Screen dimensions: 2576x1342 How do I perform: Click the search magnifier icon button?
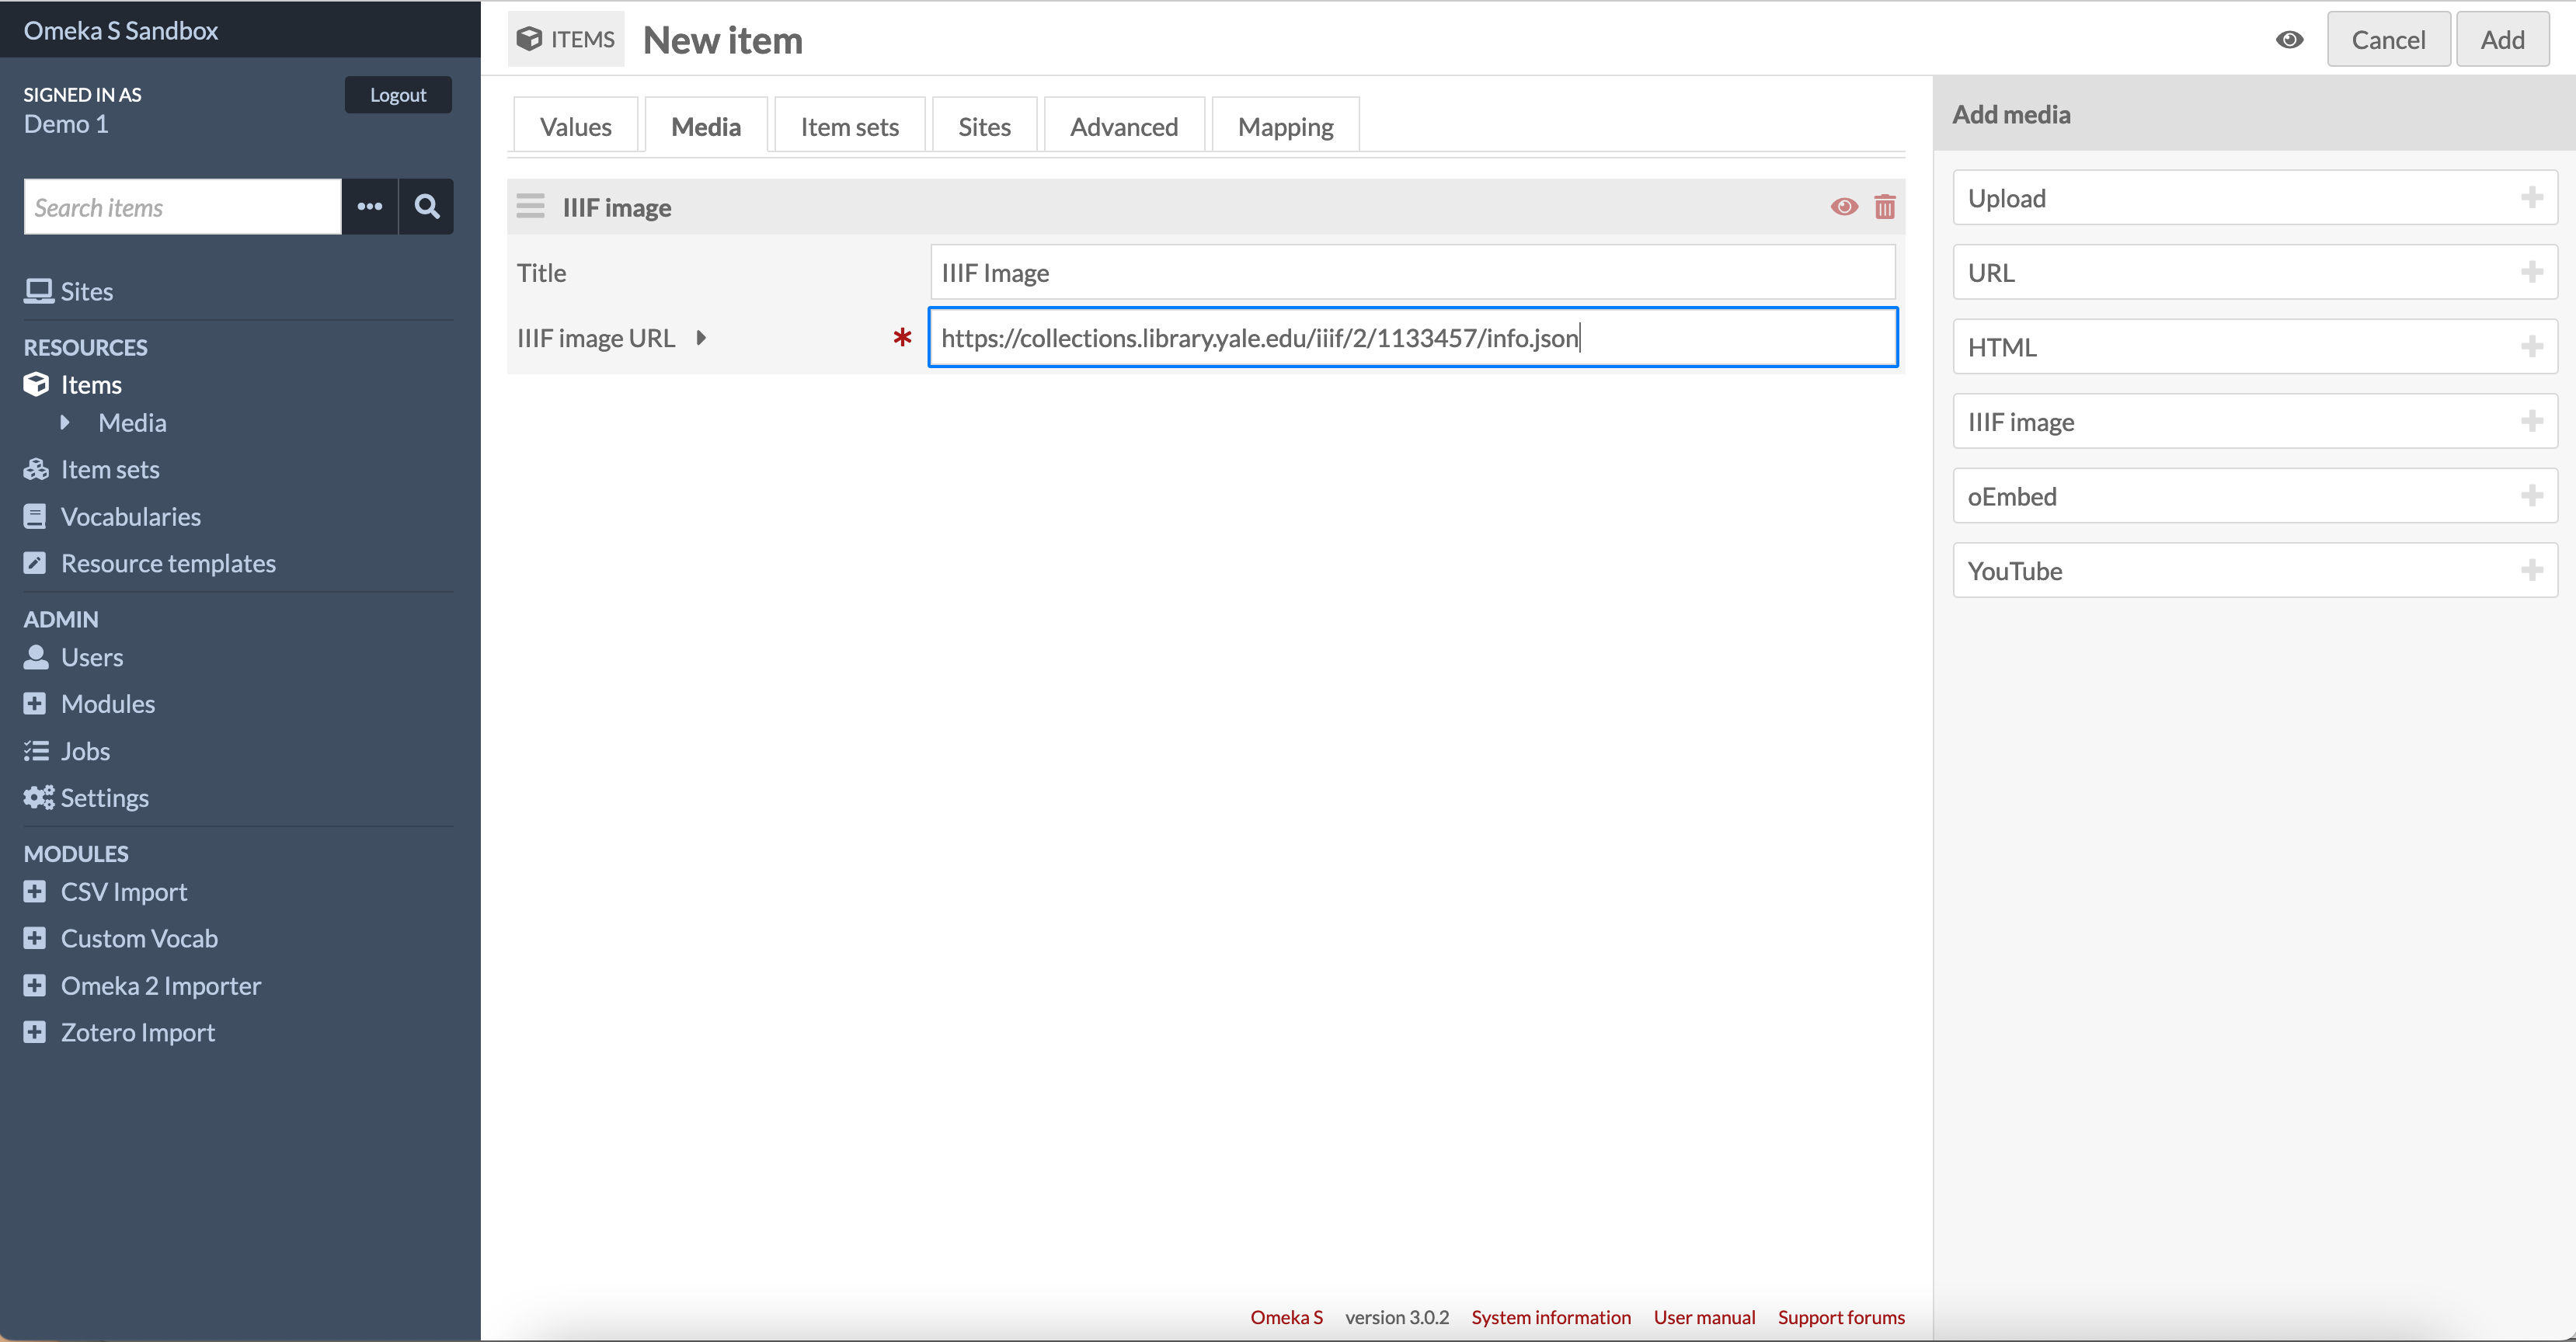click(427, 207)
